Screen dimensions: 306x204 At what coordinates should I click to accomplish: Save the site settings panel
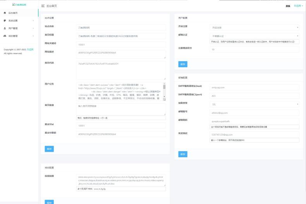pos(49,149)
